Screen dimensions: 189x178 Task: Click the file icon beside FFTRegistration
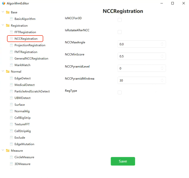(x=11, y=32)
